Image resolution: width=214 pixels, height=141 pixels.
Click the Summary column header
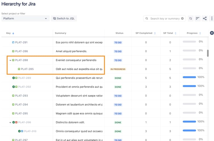[x=60, y=33]
